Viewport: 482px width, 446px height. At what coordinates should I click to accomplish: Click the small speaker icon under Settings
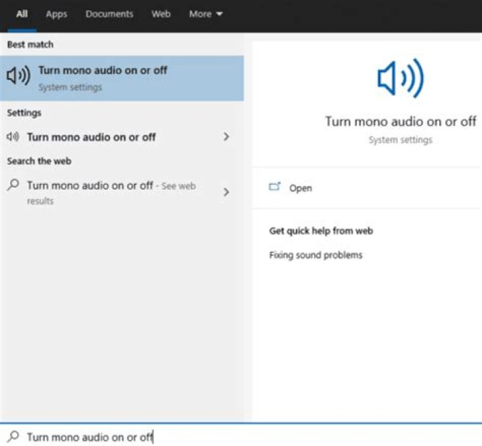pyautogui.click(x=13, y=137)
